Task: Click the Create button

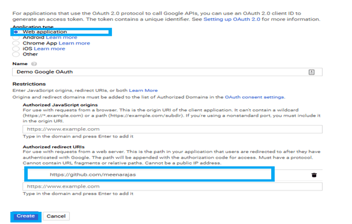Action: click(x=25, y=216)
